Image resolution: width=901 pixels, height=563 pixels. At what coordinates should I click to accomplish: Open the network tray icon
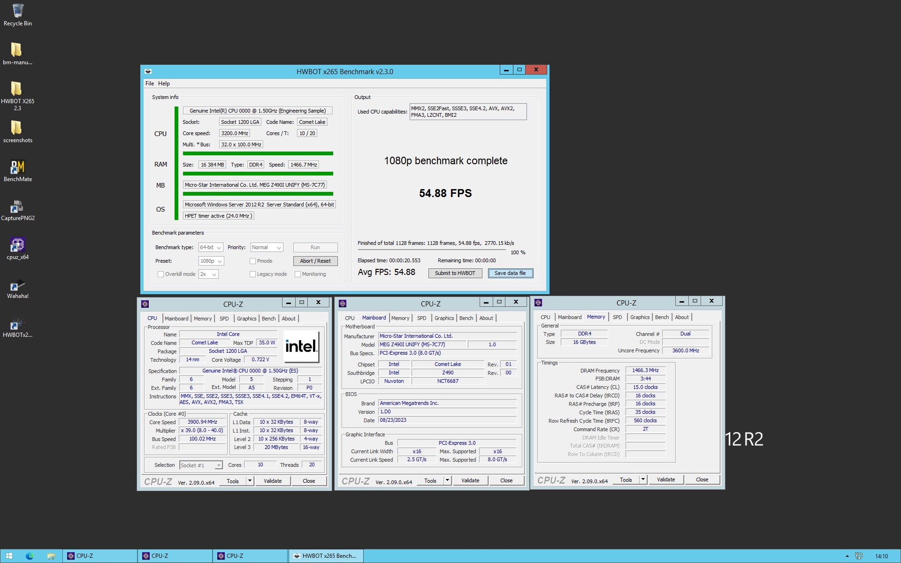tap(858, 556)
